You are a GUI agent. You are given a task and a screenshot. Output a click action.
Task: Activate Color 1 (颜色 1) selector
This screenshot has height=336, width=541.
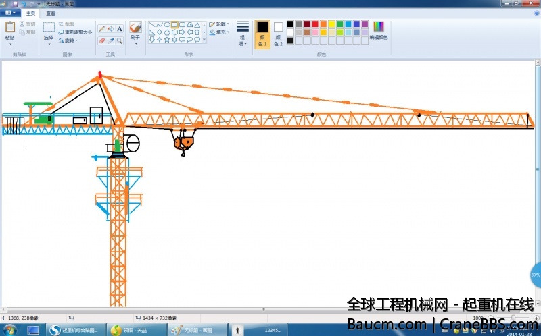[262, 33]
